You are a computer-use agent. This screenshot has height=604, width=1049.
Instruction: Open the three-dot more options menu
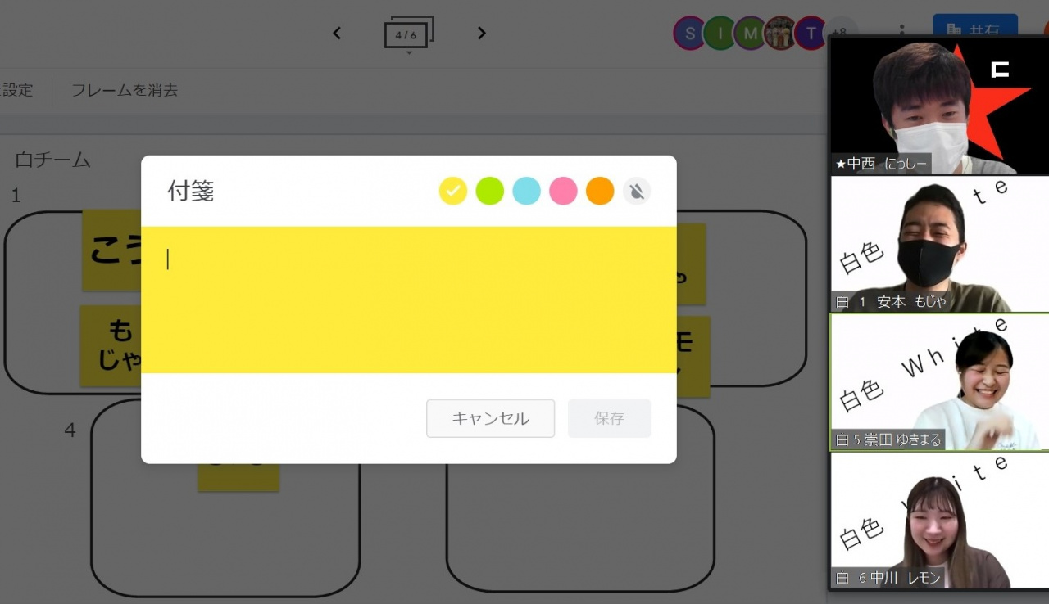(x=901, y=29)
